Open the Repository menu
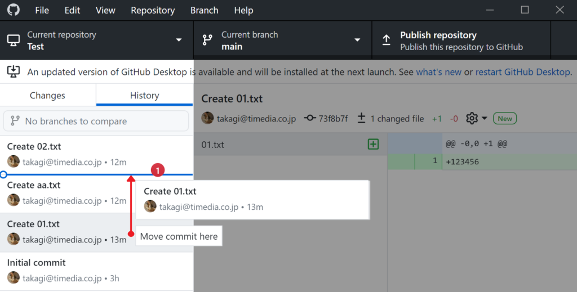577x292 pixels. click(x=153, y=10)
